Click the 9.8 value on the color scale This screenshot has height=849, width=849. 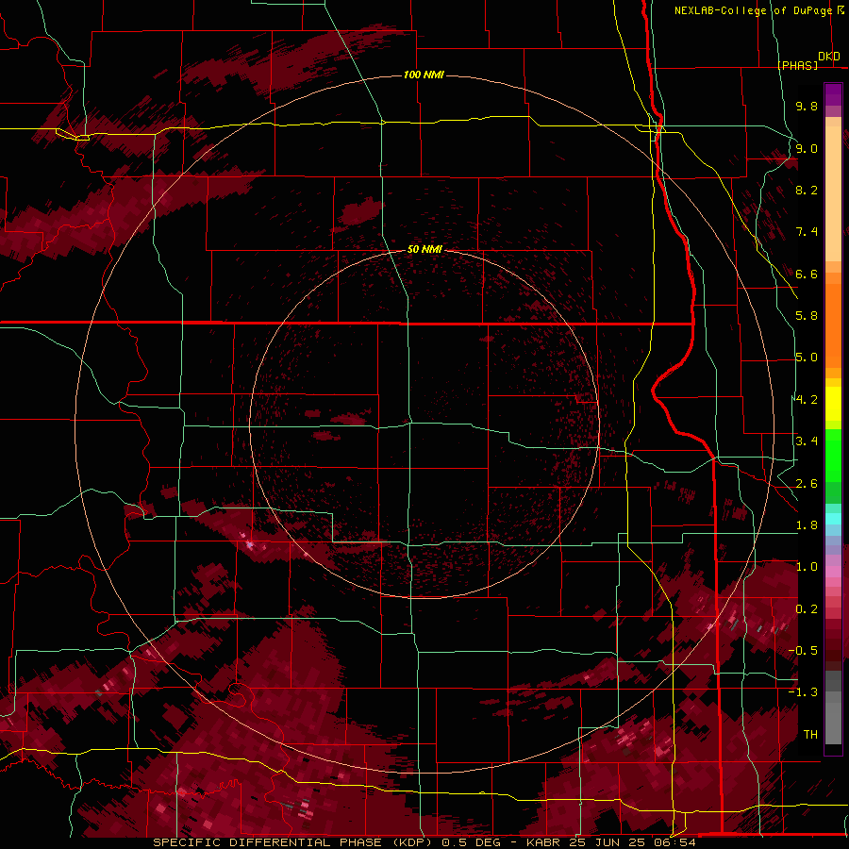807,106
